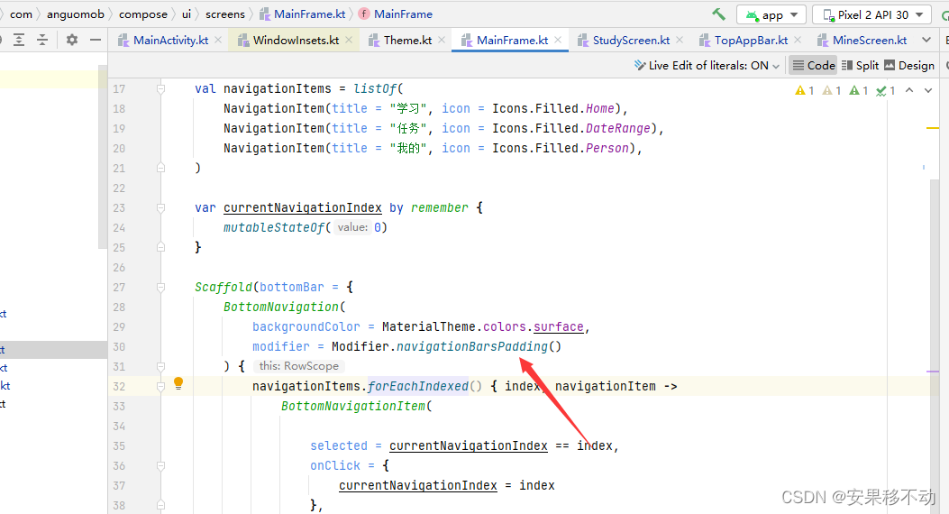The width and height of the screenshot is (949, 514).
Task: Collapse onClick block on line 36
Action: click(x=161, y=465)
